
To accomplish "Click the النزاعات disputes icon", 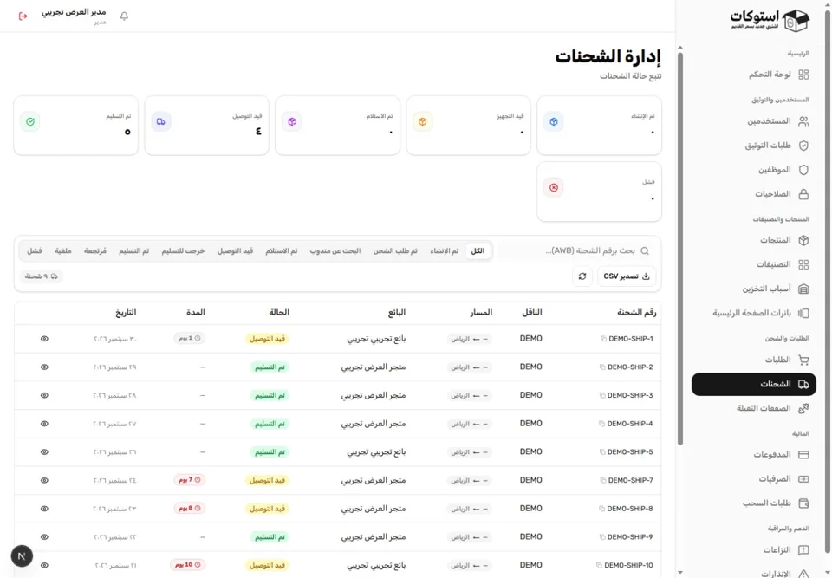I will [x=803, y=550].
